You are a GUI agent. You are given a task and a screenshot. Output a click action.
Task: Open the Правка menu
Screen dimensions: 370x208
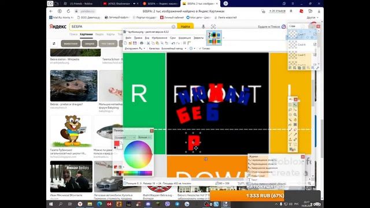(x=138, y=38)
